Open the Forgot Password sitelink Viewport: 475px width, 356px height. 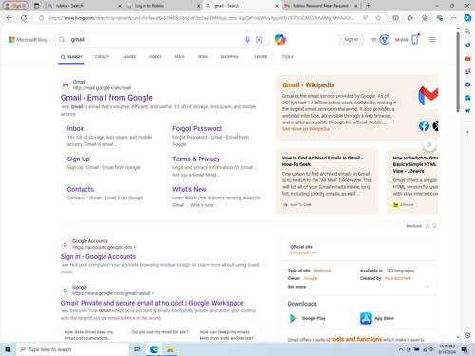[x=197, y=128]
